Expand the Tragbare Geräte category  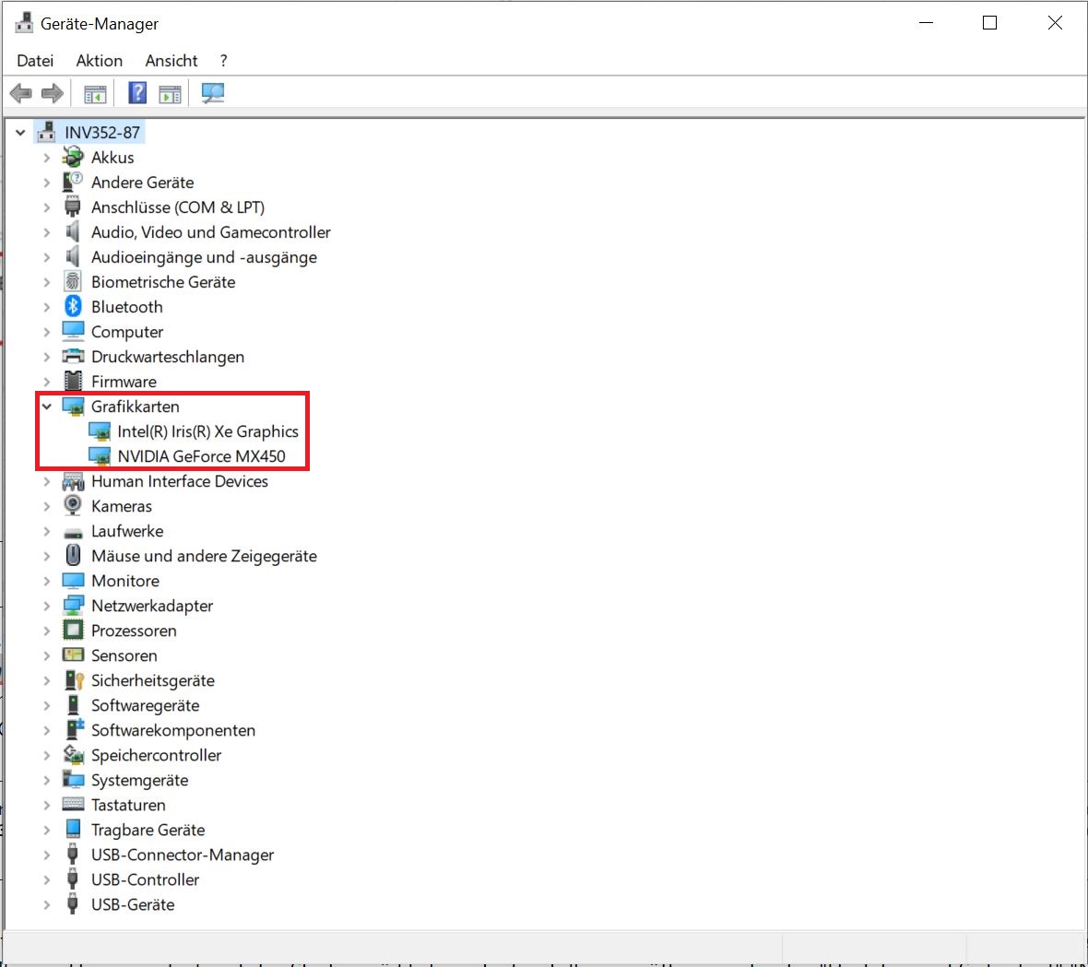[46, 830]
